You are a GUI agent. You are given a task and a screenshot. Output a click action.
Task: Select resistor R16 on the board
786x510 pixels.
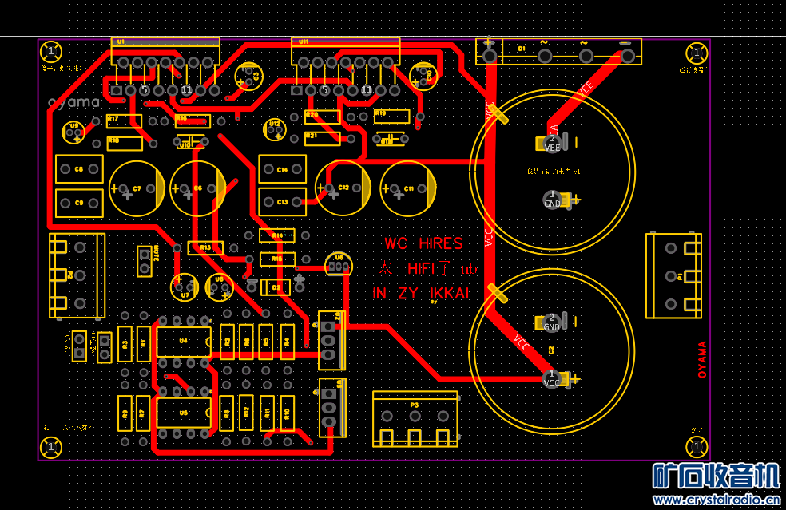pyautogui.click(x=193, y=121)
